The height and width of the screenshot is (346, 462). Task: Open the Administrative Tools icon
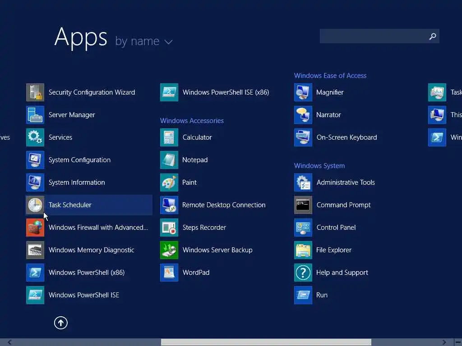[x=303, y=182]
